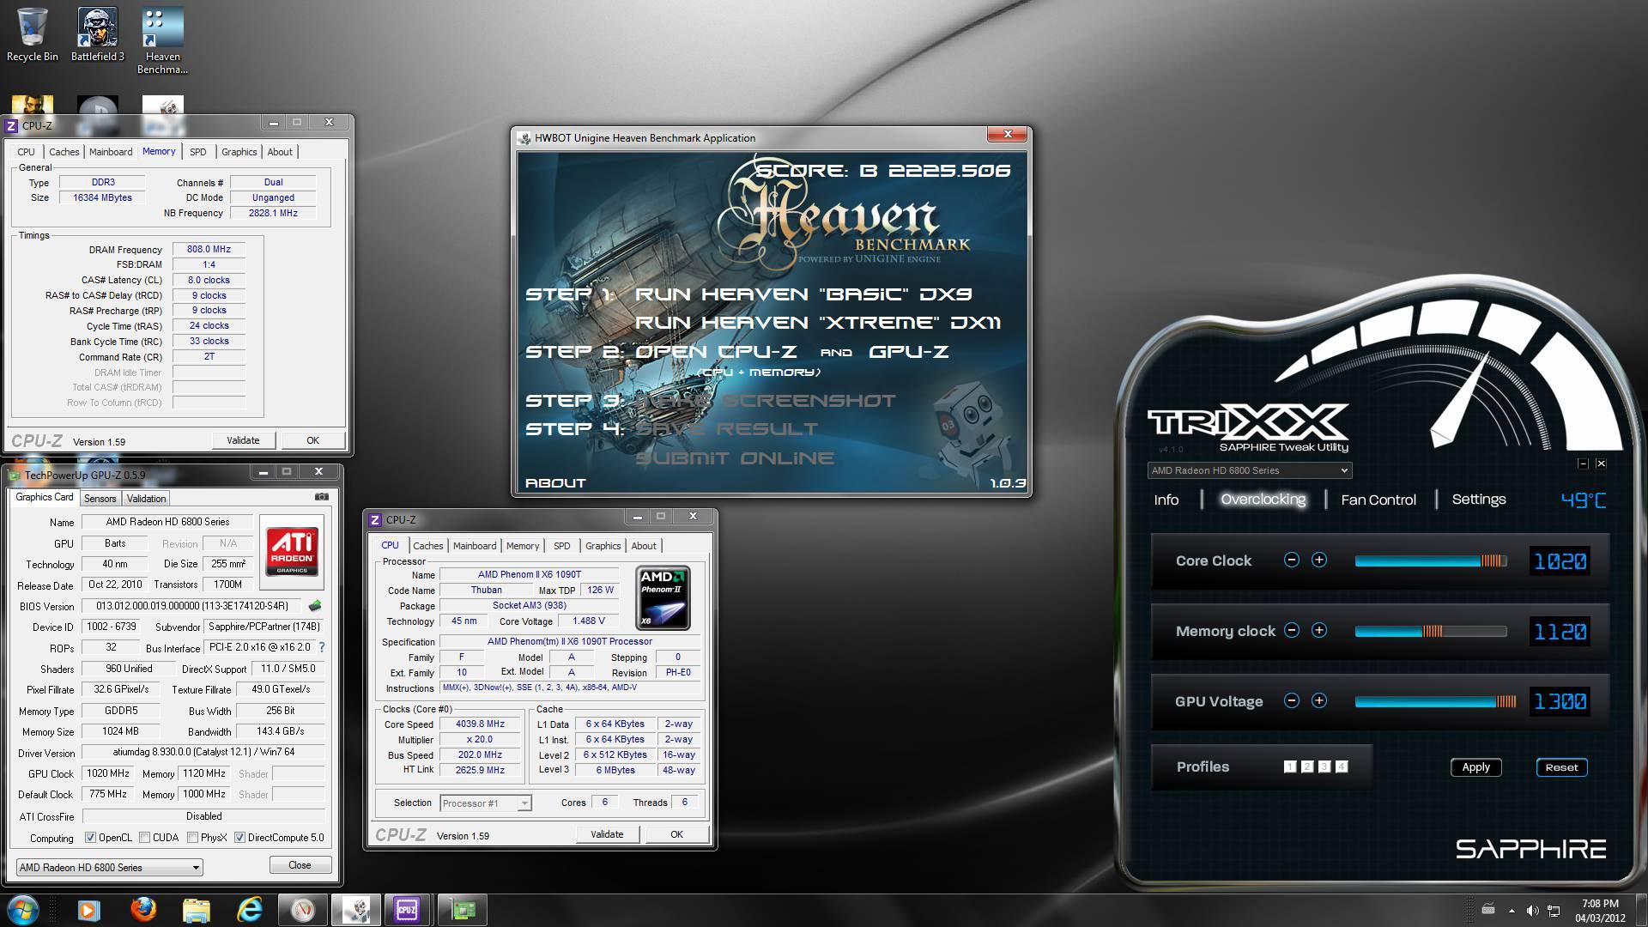1648x927 pixels.
Task: Decrease Memory clock with minus icon
Action: 1291,630
